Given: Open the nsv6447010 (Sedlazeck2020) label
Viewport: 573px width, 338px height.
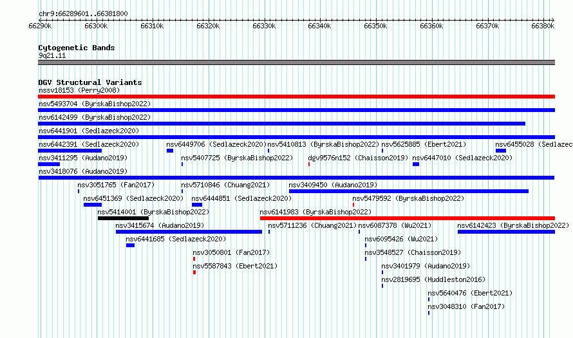Looking at the screenshot, I should coord(462,158).
